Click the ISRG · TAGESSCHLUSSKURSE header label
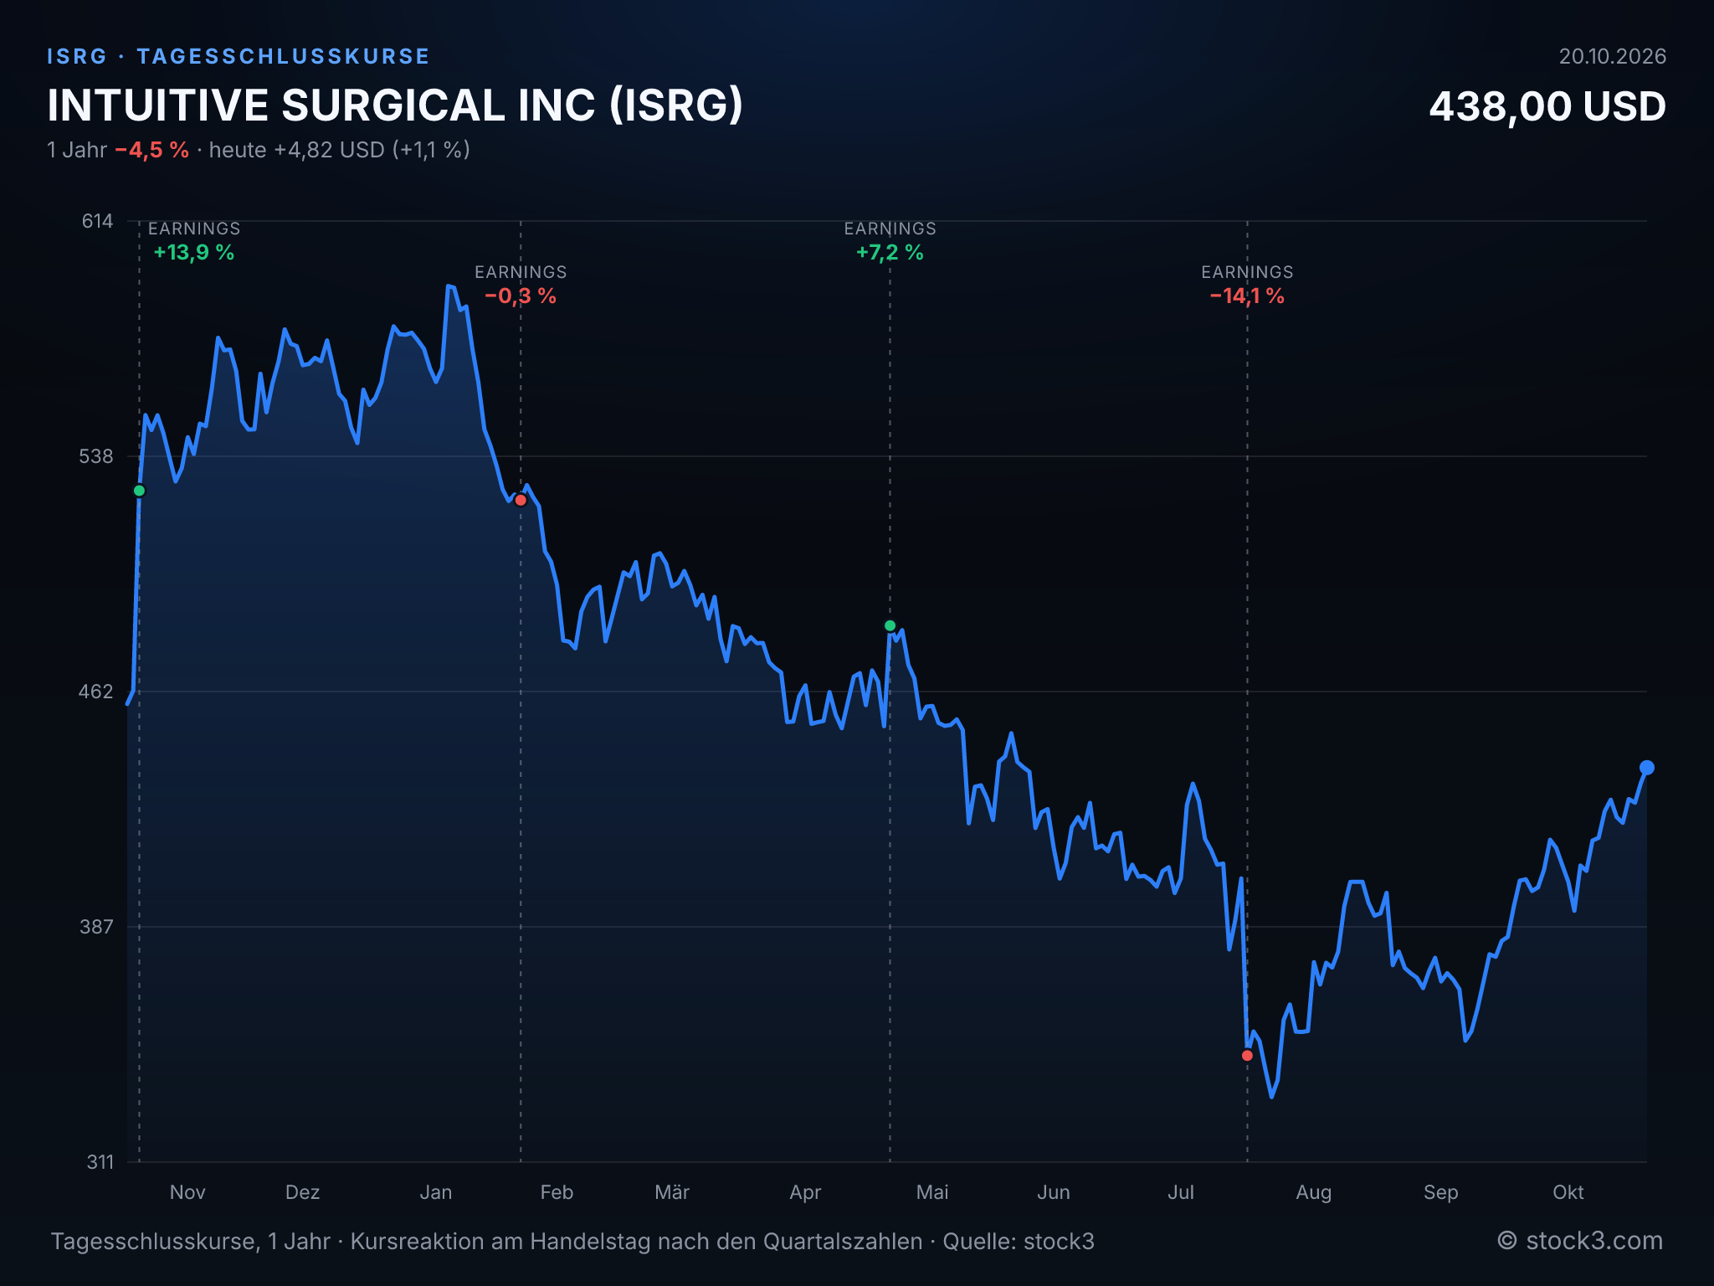The height and width of the screenshot is (1286, 1714). (x=238, y=56)
